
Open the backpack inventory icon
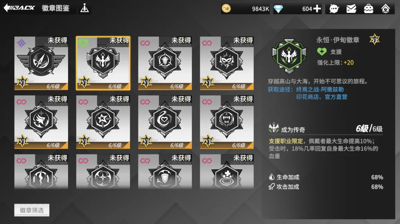point(368,9)
